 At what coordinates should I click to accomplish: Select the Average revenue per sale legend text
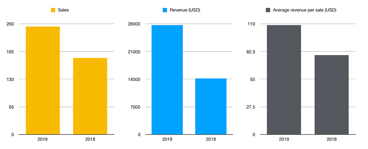tap(305, 10)
